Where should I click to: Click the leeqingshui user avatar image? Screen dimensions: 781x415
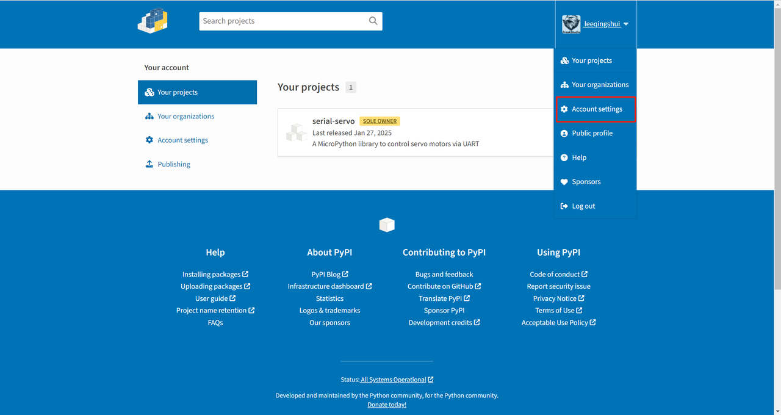(x=571, y=24)
